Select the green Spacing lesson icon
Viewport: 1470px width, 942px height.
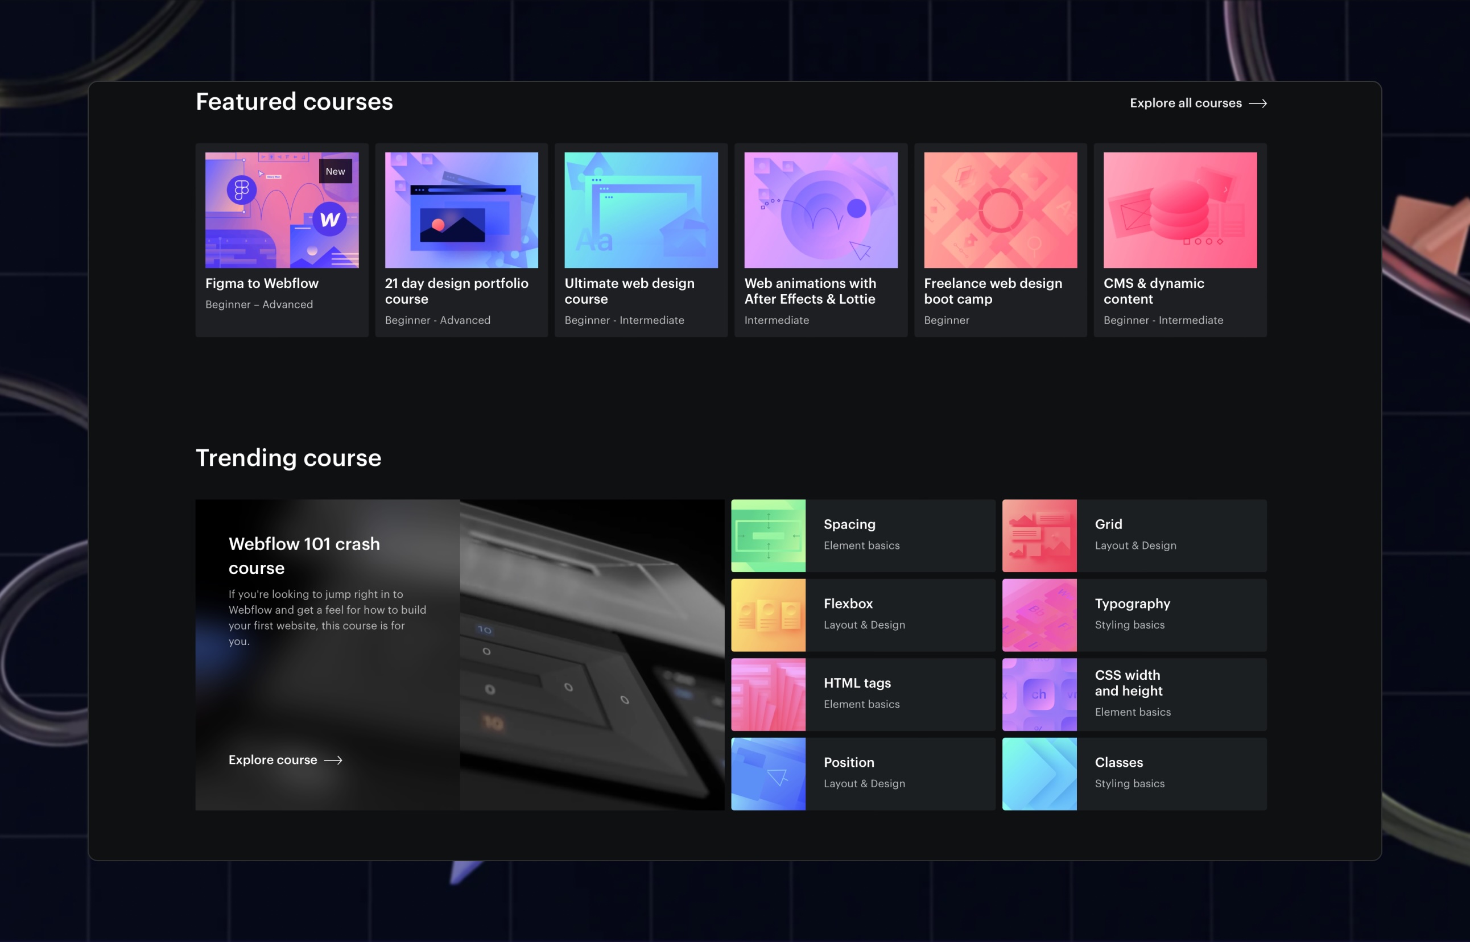click(769, 535)
